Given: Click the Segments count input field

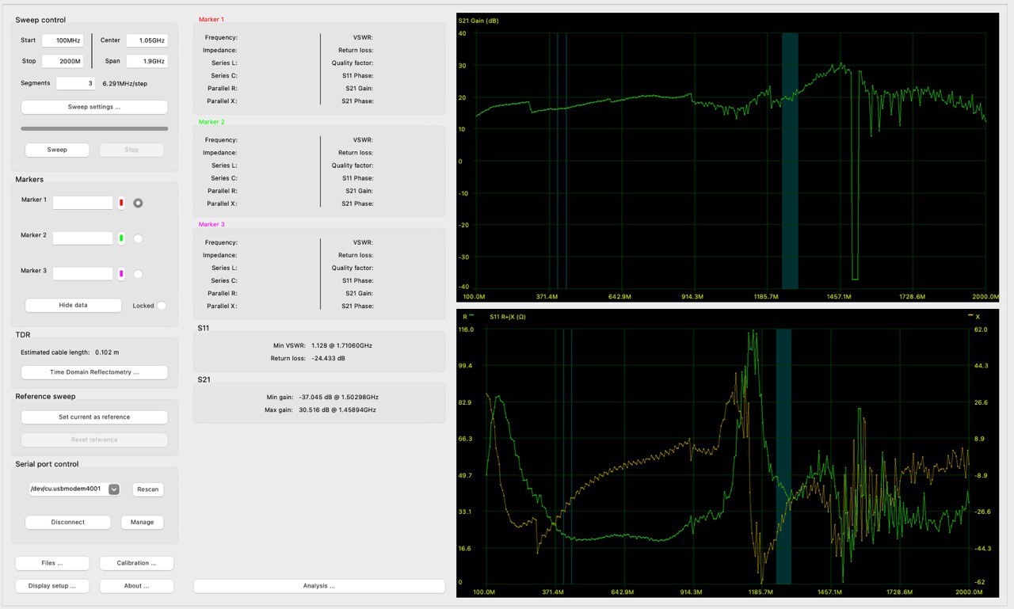Looking at the screenshot, I should 75,83.
